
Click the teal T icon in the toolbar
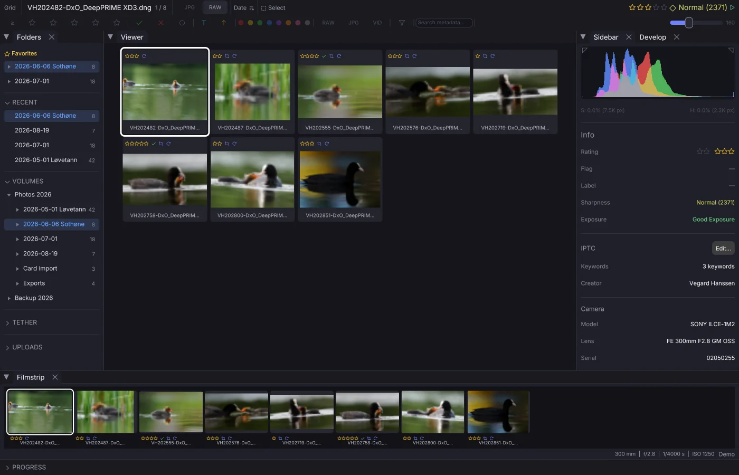[204, 23]
